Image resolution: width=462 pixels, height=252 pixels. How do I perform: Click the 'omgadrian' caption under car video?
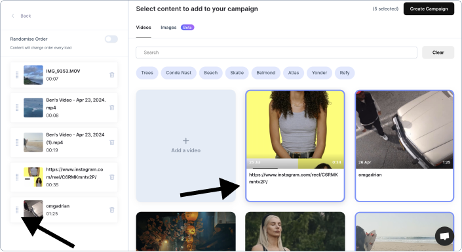tap(370, 175)
